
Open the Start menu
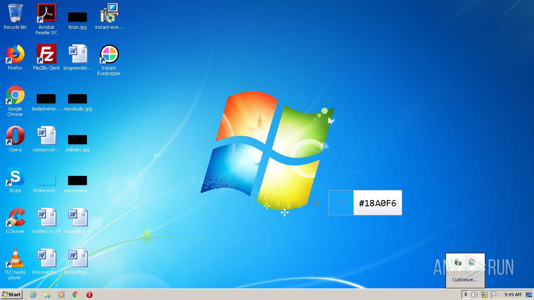coord(12,295)
